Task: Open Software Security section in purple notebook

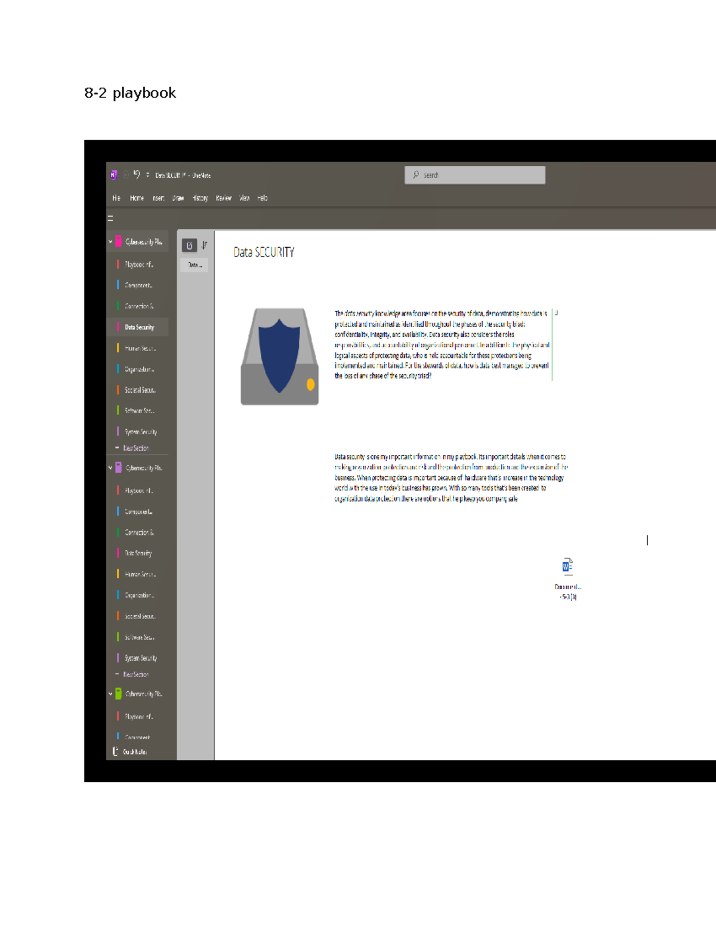Action: pos(138,637)
